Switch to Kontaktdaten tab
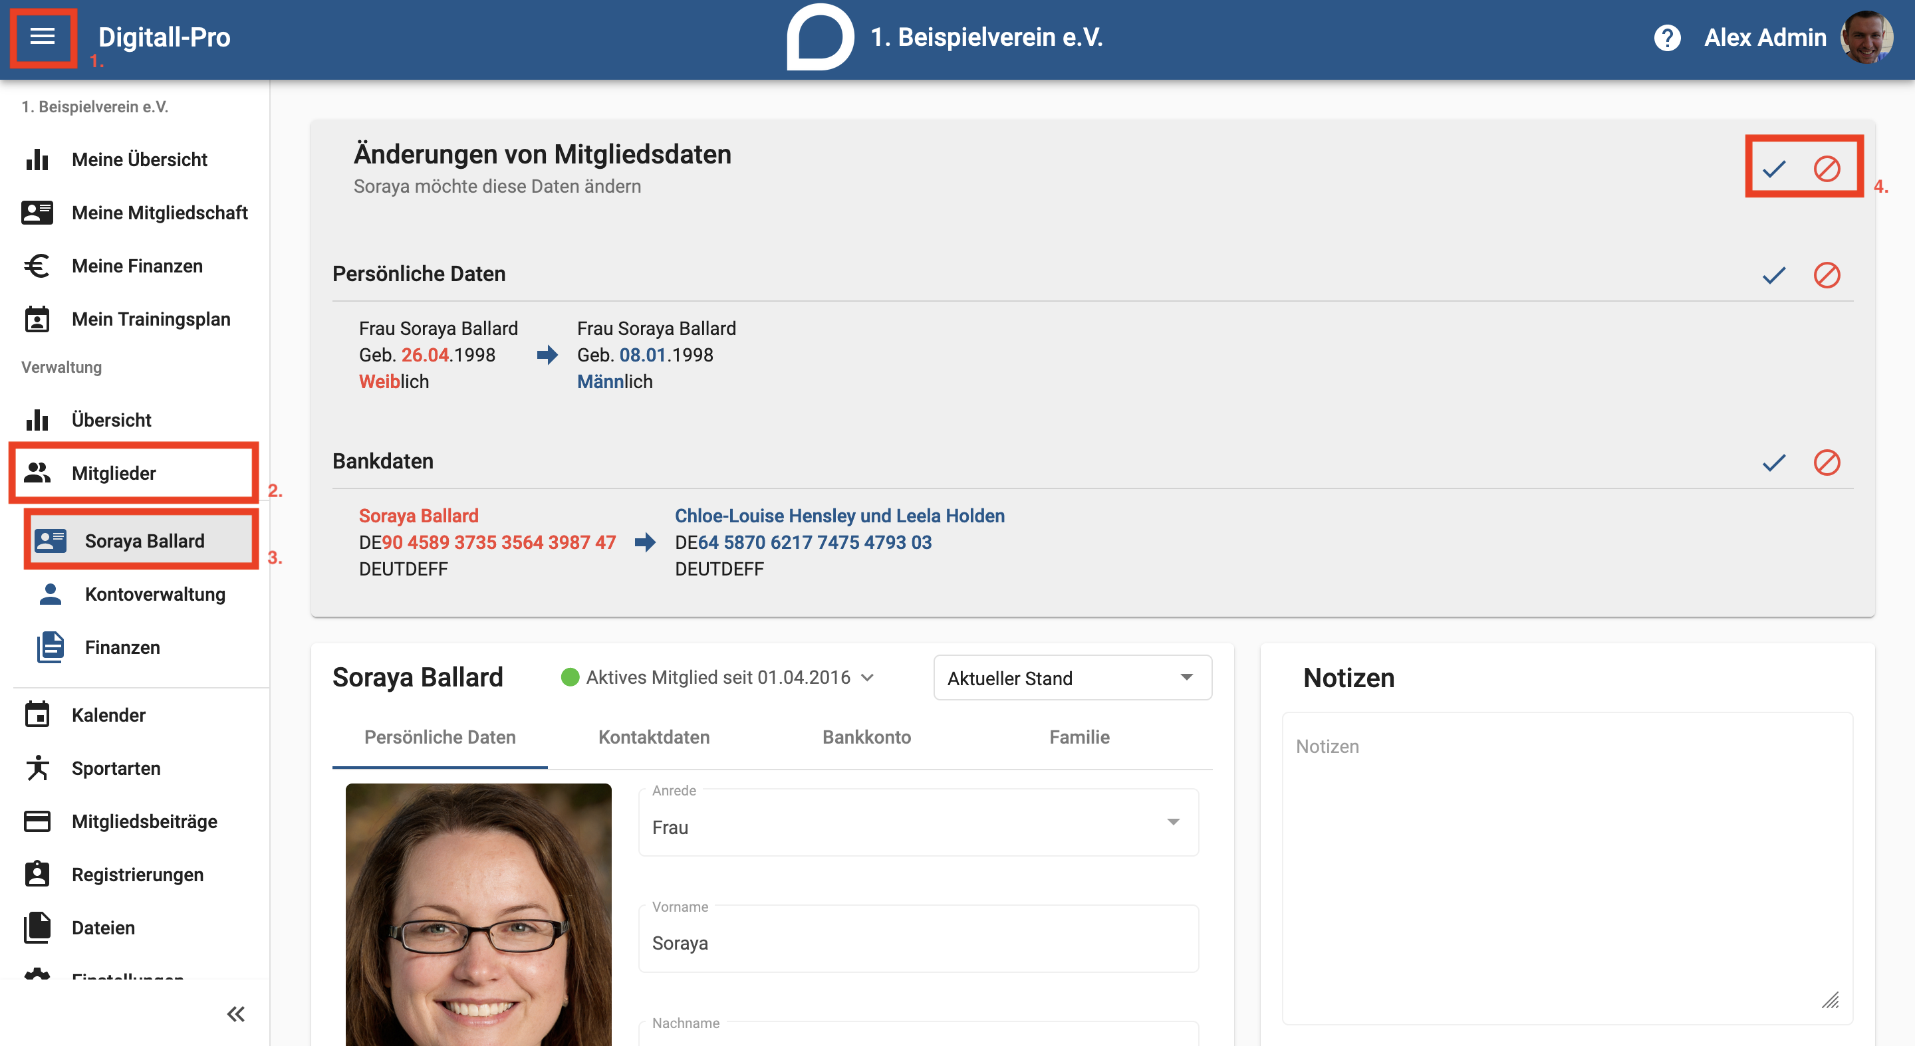The width and height of the screenshot is (1915, 1046). tap(654, 737)
